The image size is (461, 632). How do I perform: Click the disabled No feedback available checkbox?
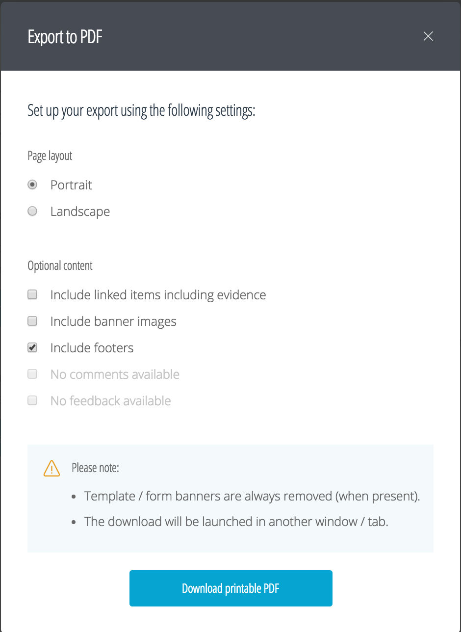pos(32,401)
